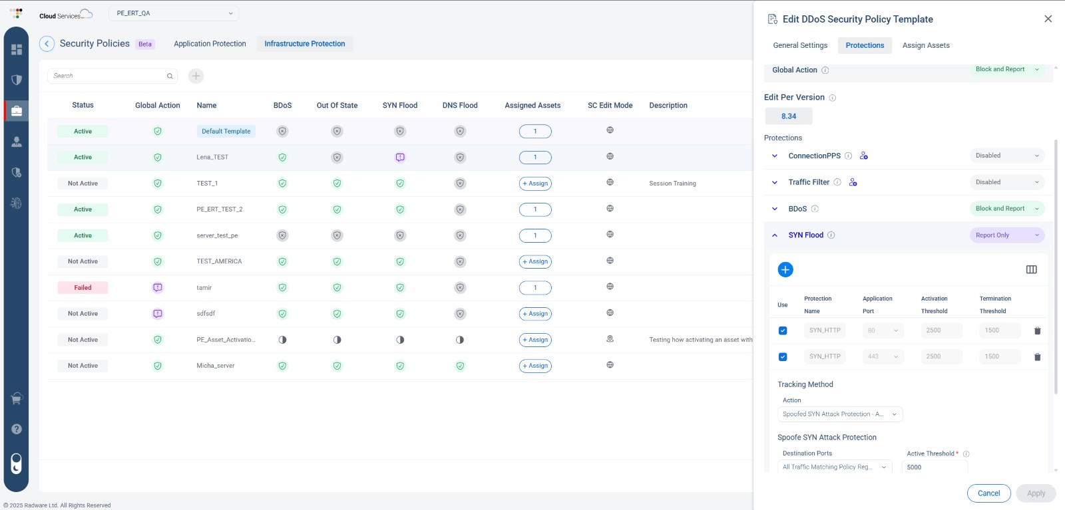This screenshot has height=510, width=1065.
Task: Click Global Action alert icon for sdfsdf
Action: click(158, 314)
